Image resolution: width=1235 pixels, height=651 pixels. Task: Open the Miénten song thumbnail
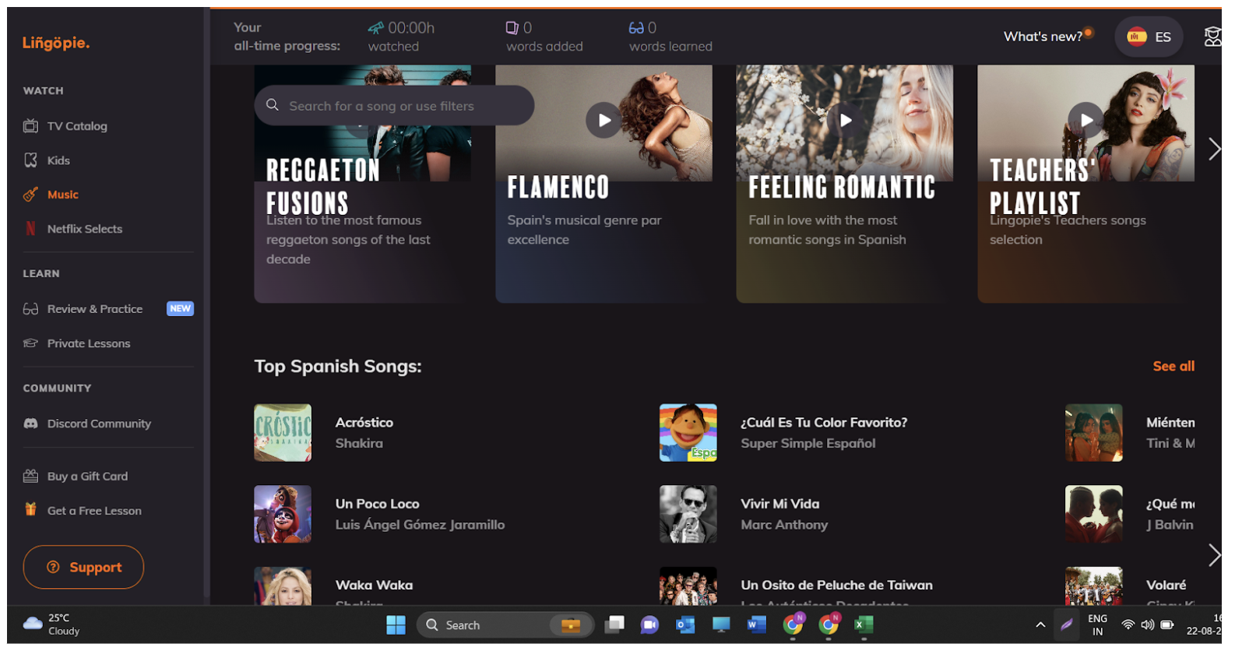pos(1094,432)
